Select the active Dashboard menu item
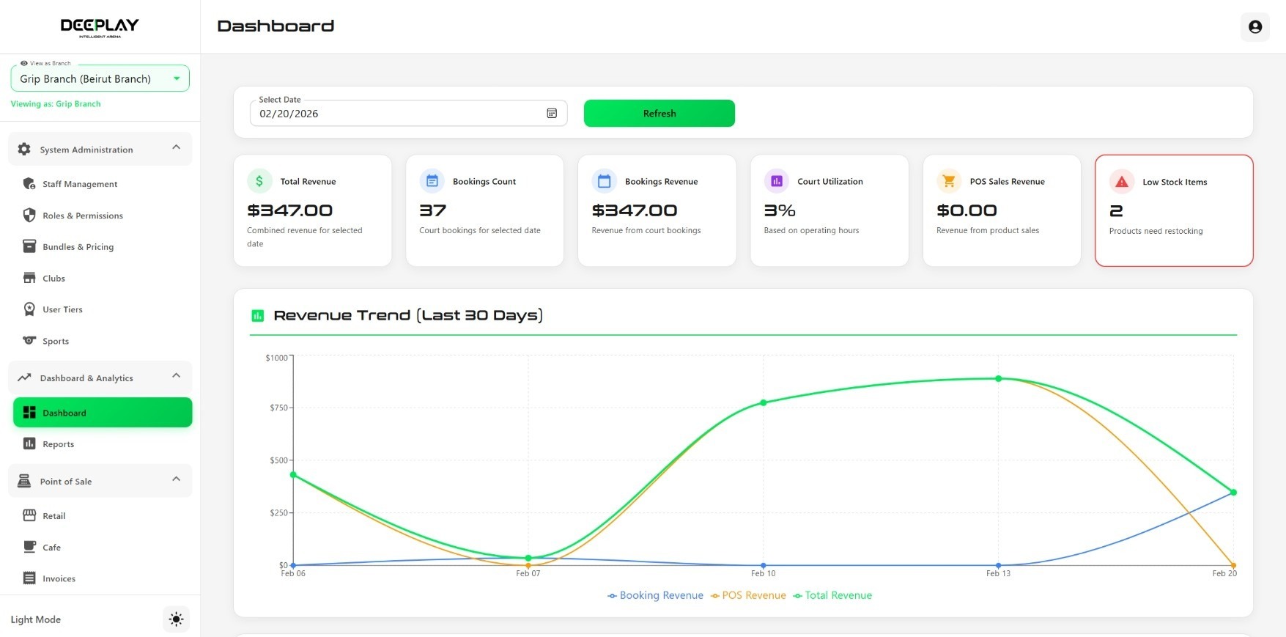 (103, 413)
